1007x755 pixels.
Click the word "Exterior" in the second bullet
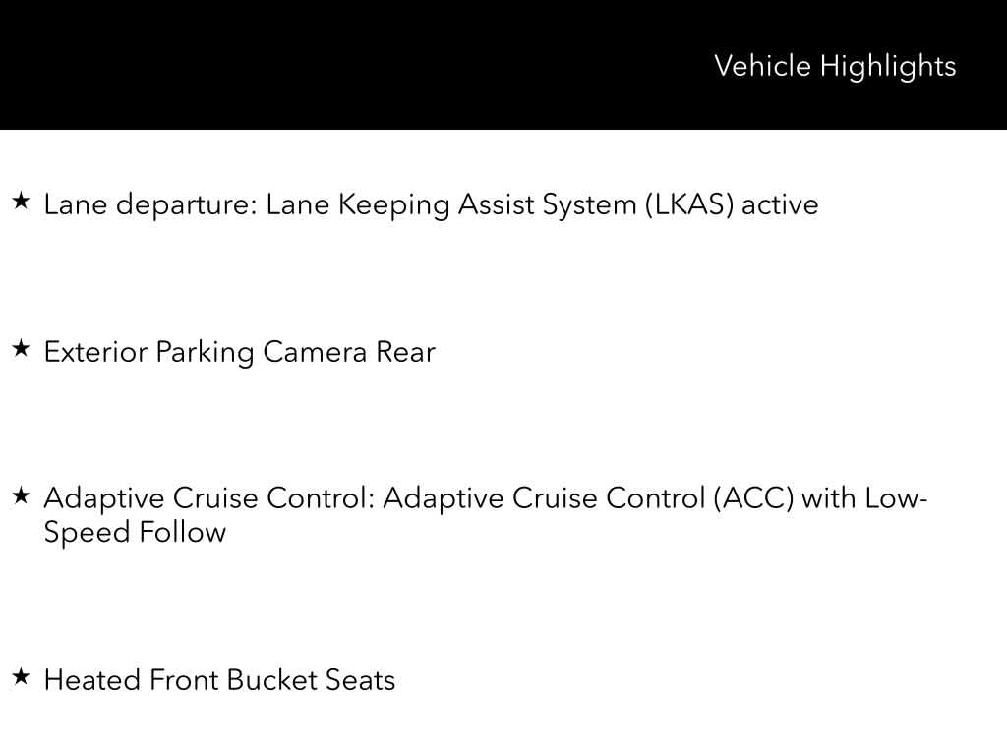click(x=95, y=352)
